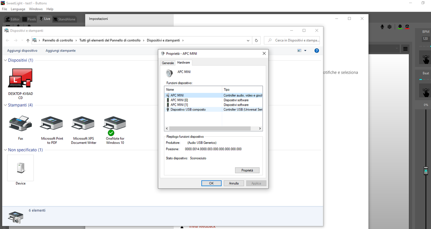This screenshot has height=229, width=431.
Task: Click the change view icon
Action: click(299, 51)
